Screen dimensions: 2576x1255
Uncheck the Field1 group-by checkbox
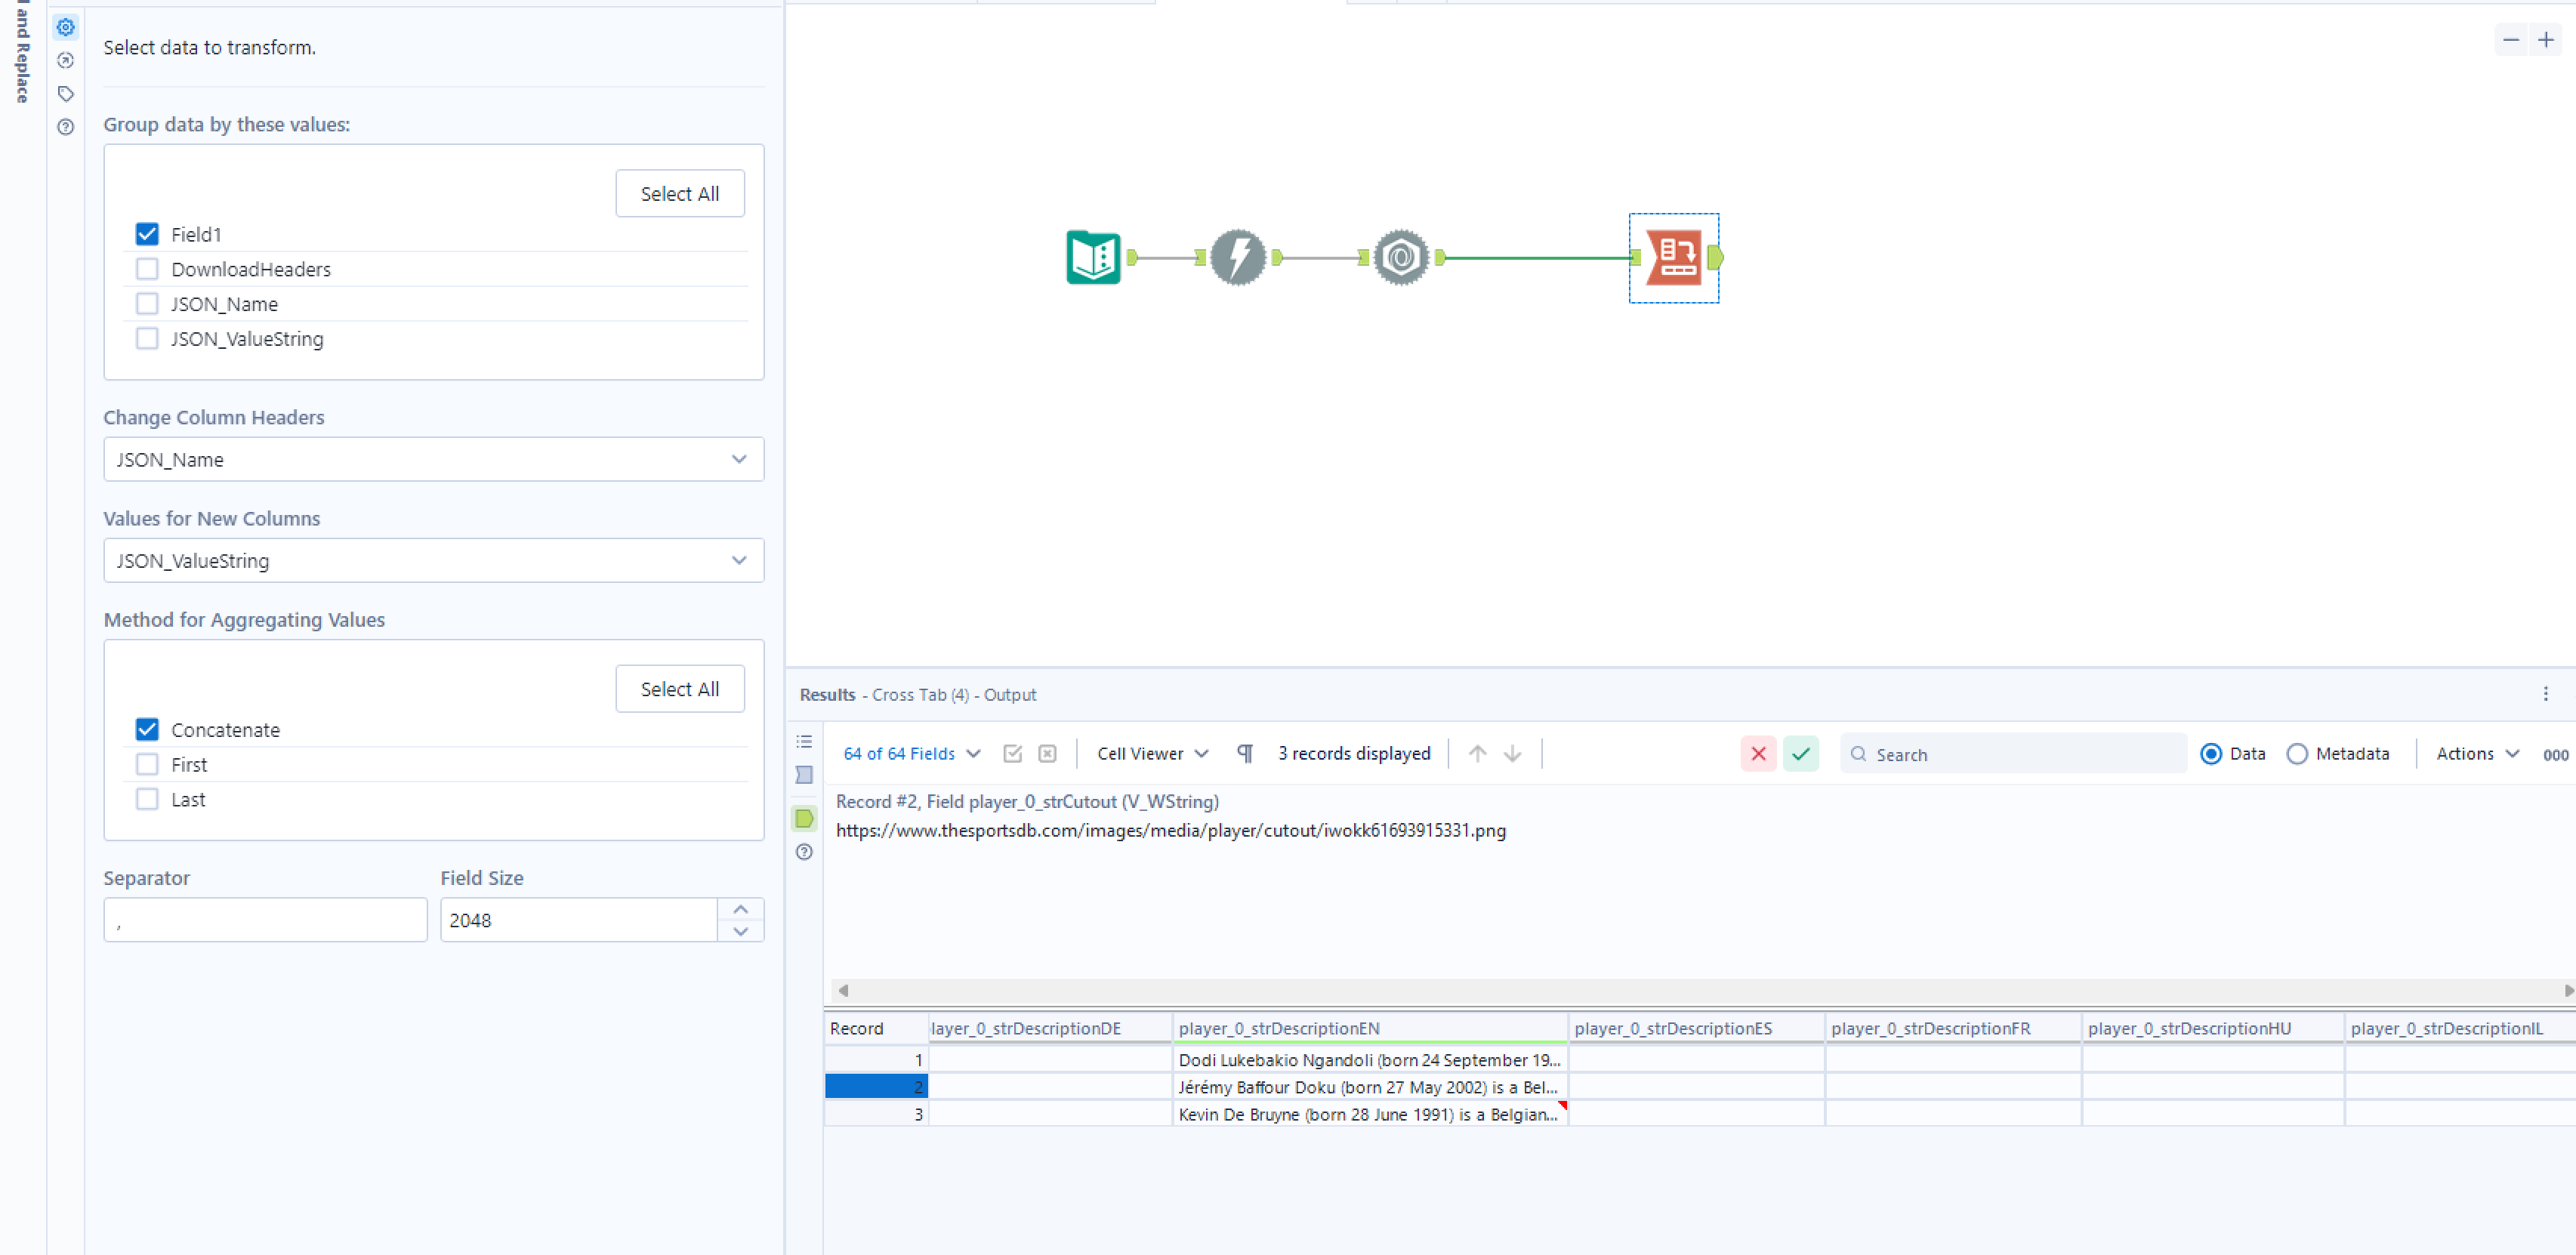(147, 234)
